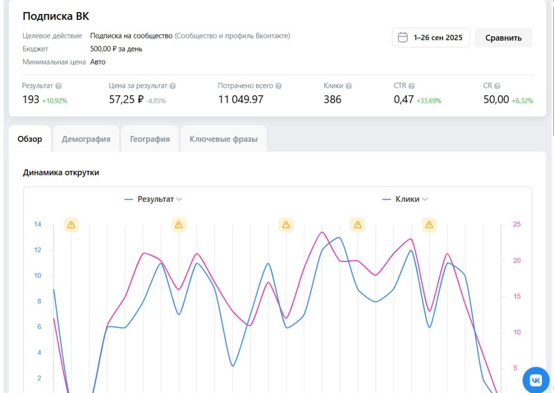
Task: Open help icon next to Потрачено всего
Action: (x=279, y=86)
